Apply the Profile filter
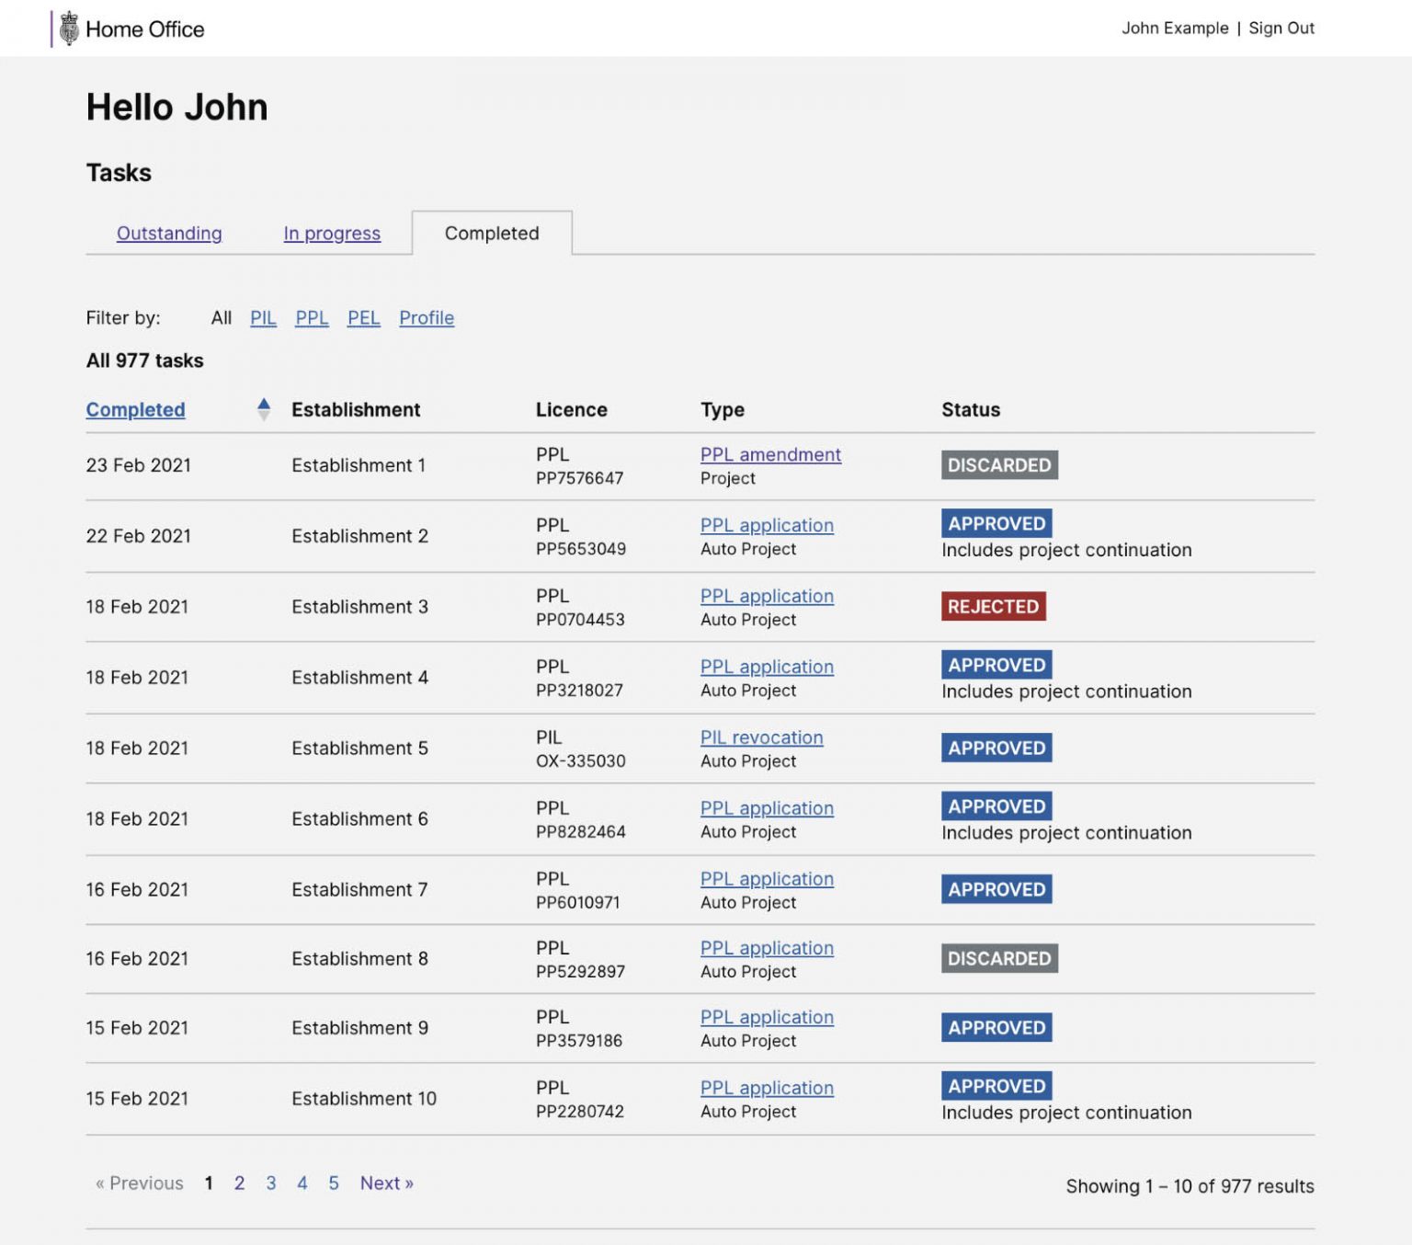This screenshot has width=1412, height=1245. pyautogui.click(x=427, y=318)
